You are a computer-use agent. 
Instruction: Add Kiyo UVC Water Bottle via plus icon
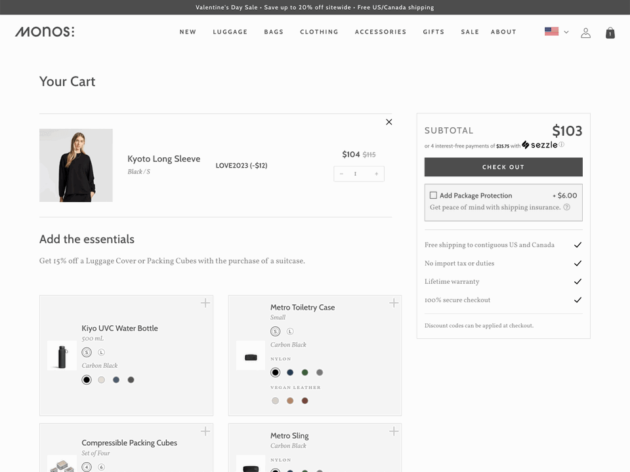point(204,303)
